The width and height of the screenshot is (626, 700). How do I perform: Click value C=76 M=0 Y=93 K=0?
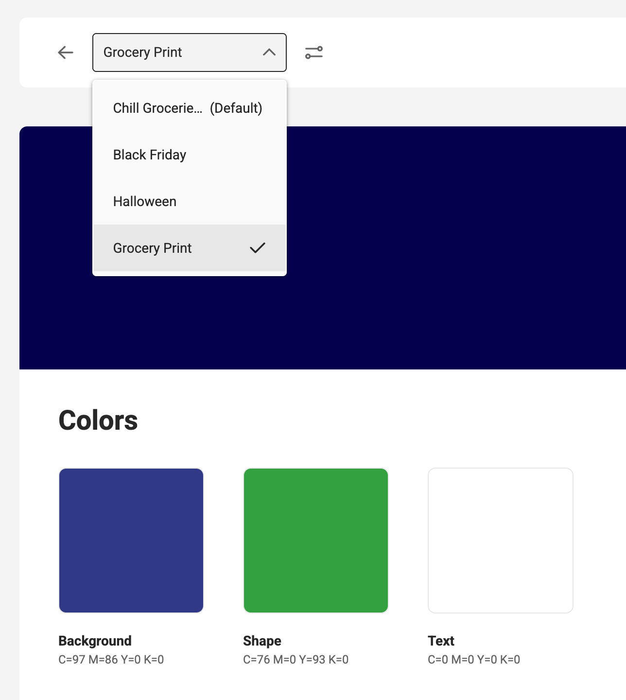[296, 660]
